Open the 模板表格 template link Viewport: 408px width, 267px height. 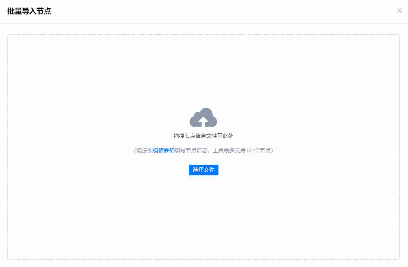coord(164,150)
